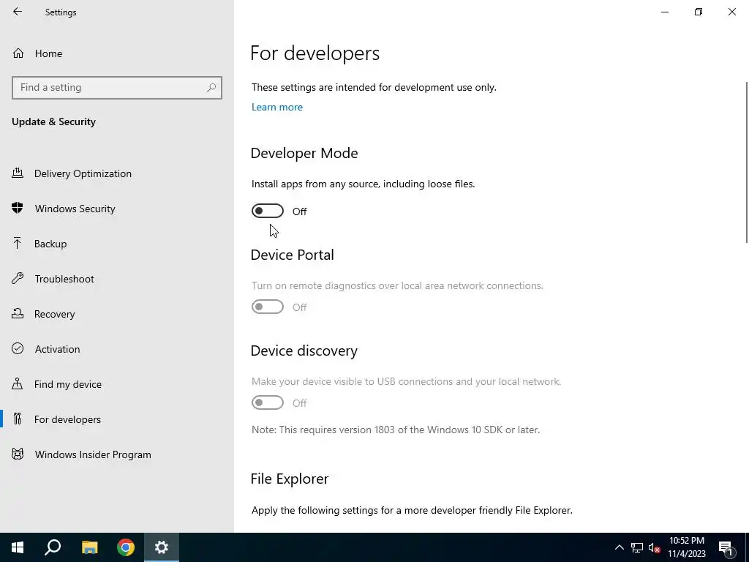The height and width of the screenshot is (562, 749).
Task: Click the Backup arrow icon
Action: [18, 243]
